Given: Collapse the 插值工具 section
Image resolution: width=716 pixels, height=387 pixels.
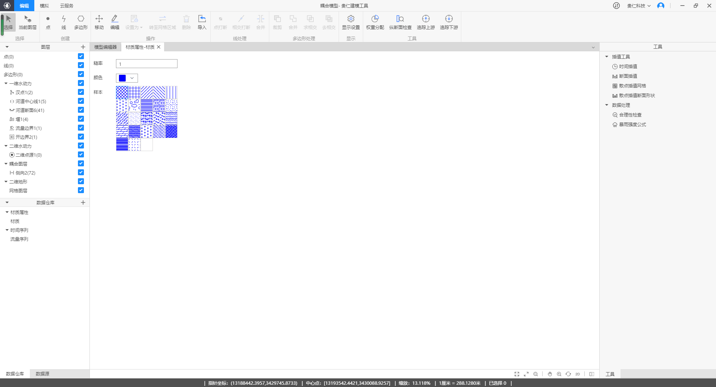Looking at the screenshot, I should (x=607, y=57).
